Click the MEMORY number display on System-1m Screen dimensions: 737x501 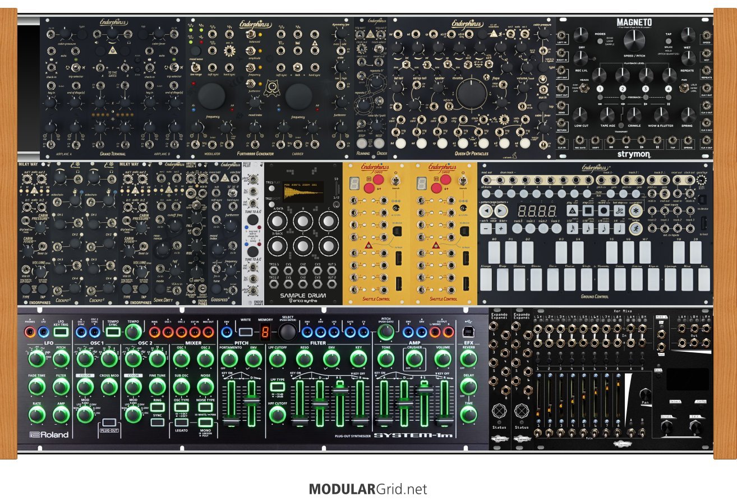click(265, 333)
